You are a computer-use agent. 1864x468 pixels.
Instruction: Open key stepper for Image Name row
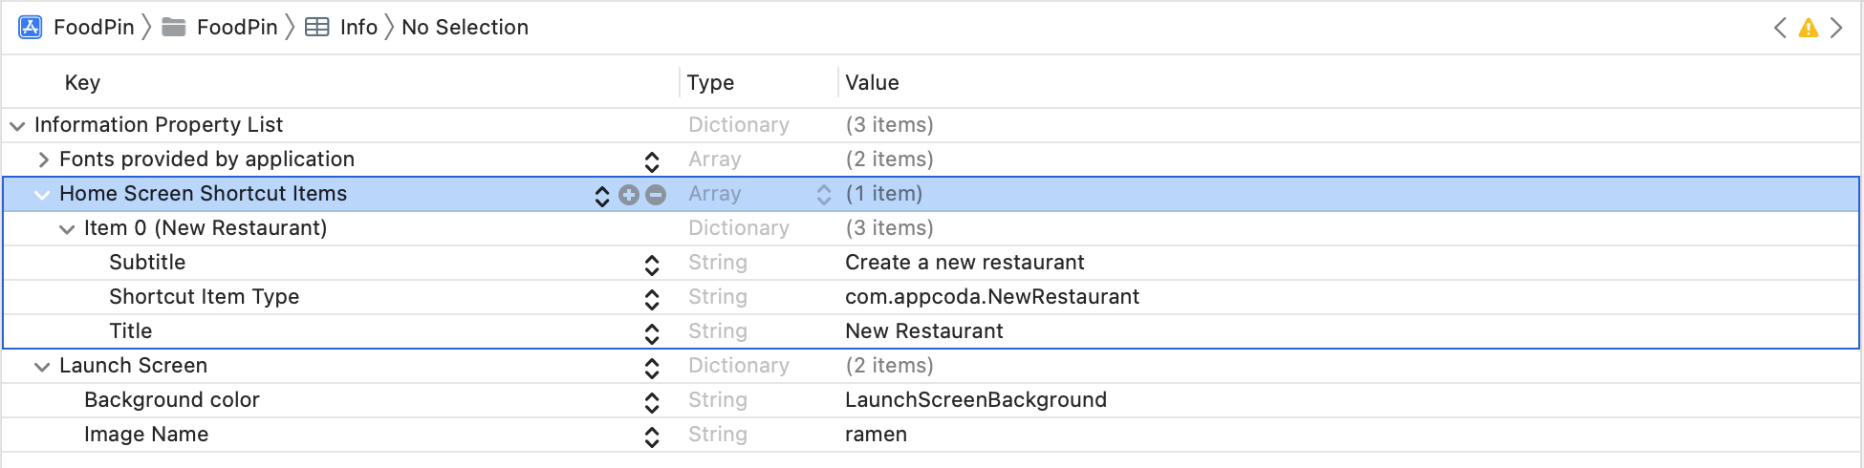click(x=652, y=436)
